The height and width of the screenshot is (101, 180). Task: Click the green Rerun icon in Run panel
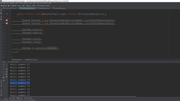[x=4, y=65]
